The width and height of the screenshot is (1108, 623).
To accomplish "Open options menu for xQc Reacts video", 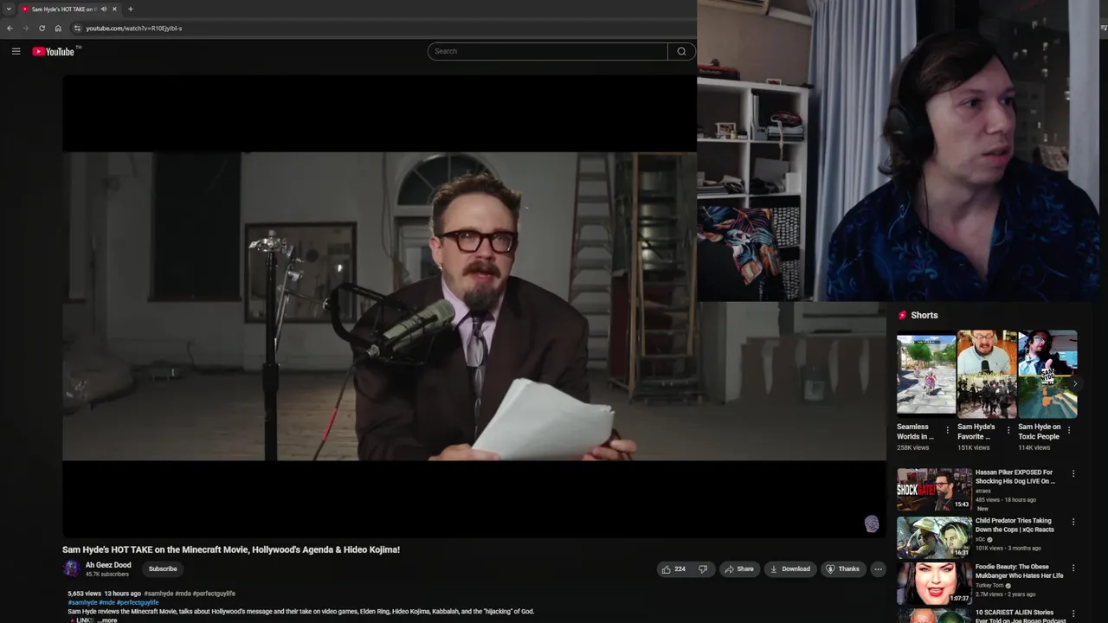I will click(x=1073, y=522).
